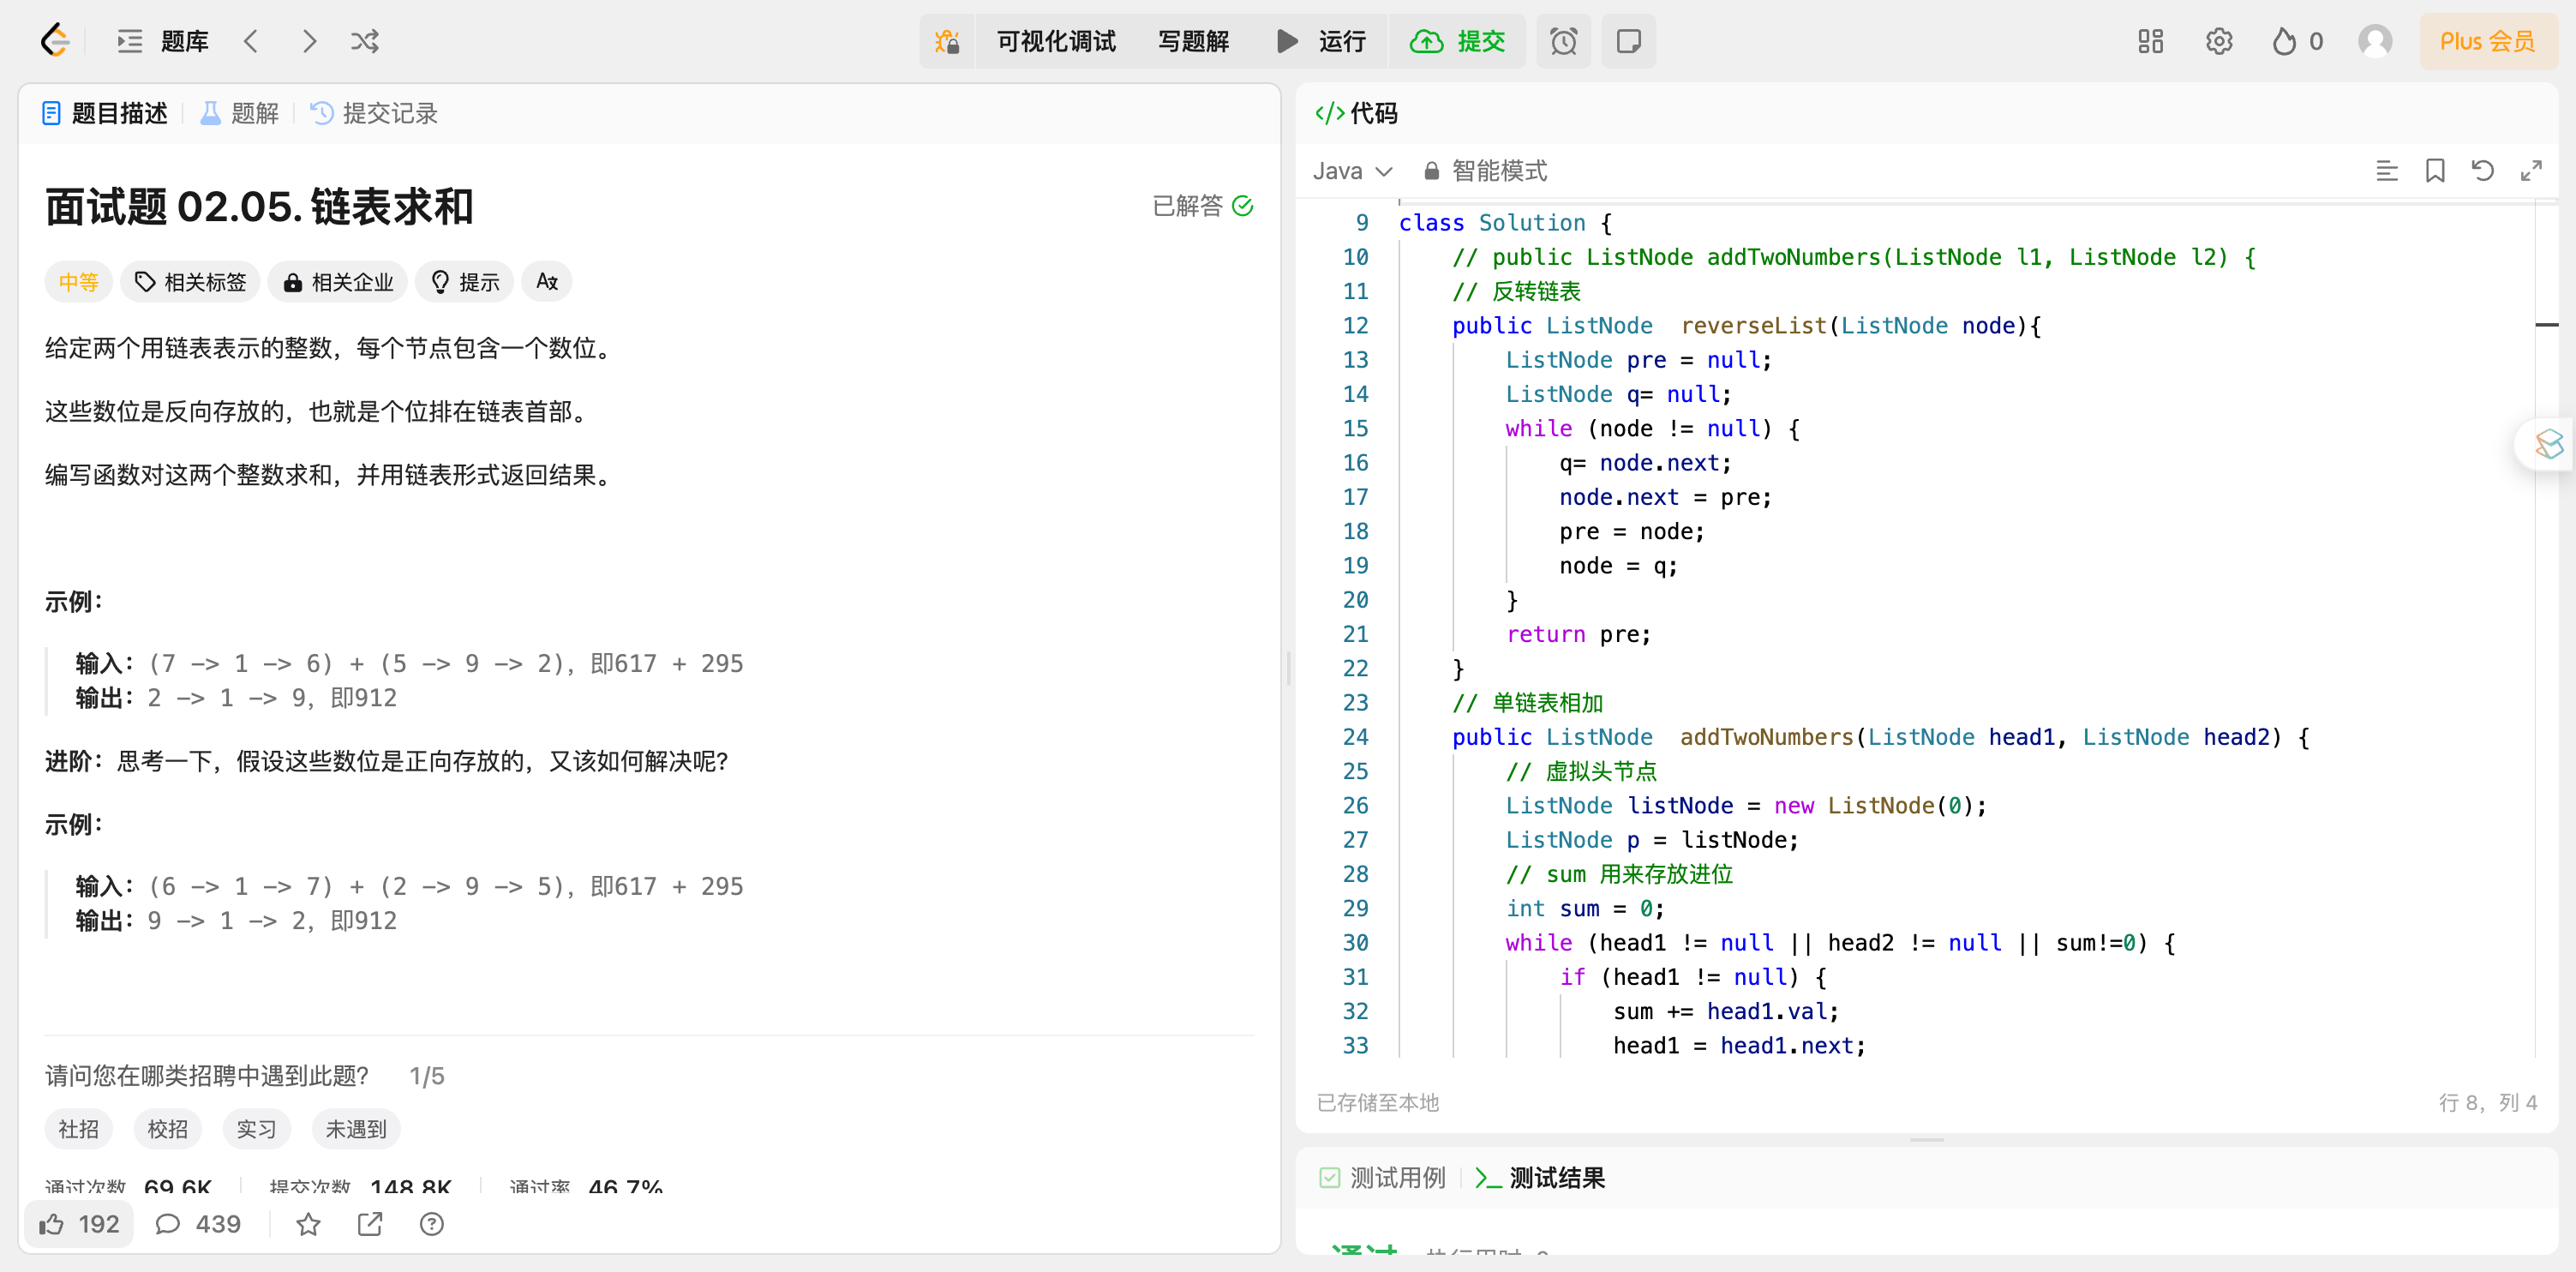
Task: Open the notes sticky icon
Action: tap(1628, 41)
